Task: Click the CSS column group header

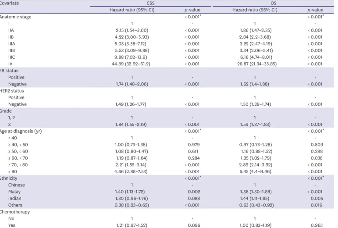Action: point(150,3)
